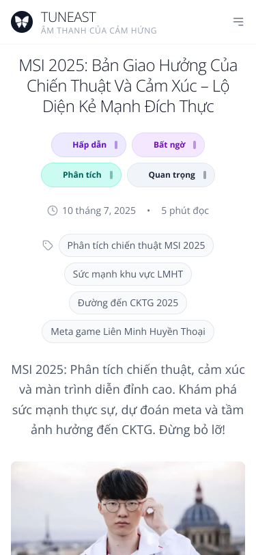
Task: Select the Bất ngờ badge label
Action: 169,145
